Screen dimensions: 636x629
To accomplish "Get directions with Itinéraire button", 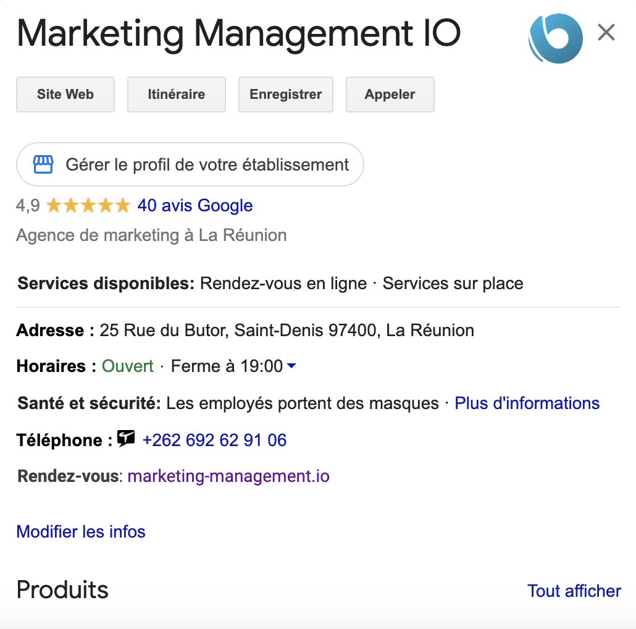I will coord(177,94).
